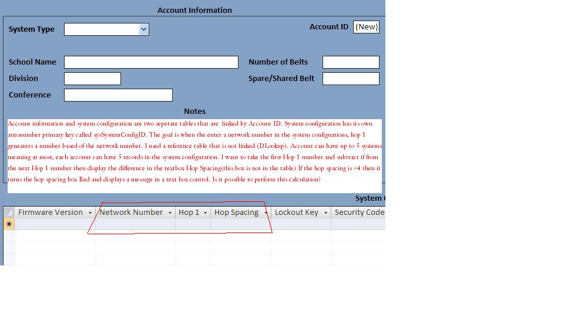Image resolution: width=564 pixels, height=317 pixels.
Task: Click the Network Number cell in new row
Action: tap(135, 224)
